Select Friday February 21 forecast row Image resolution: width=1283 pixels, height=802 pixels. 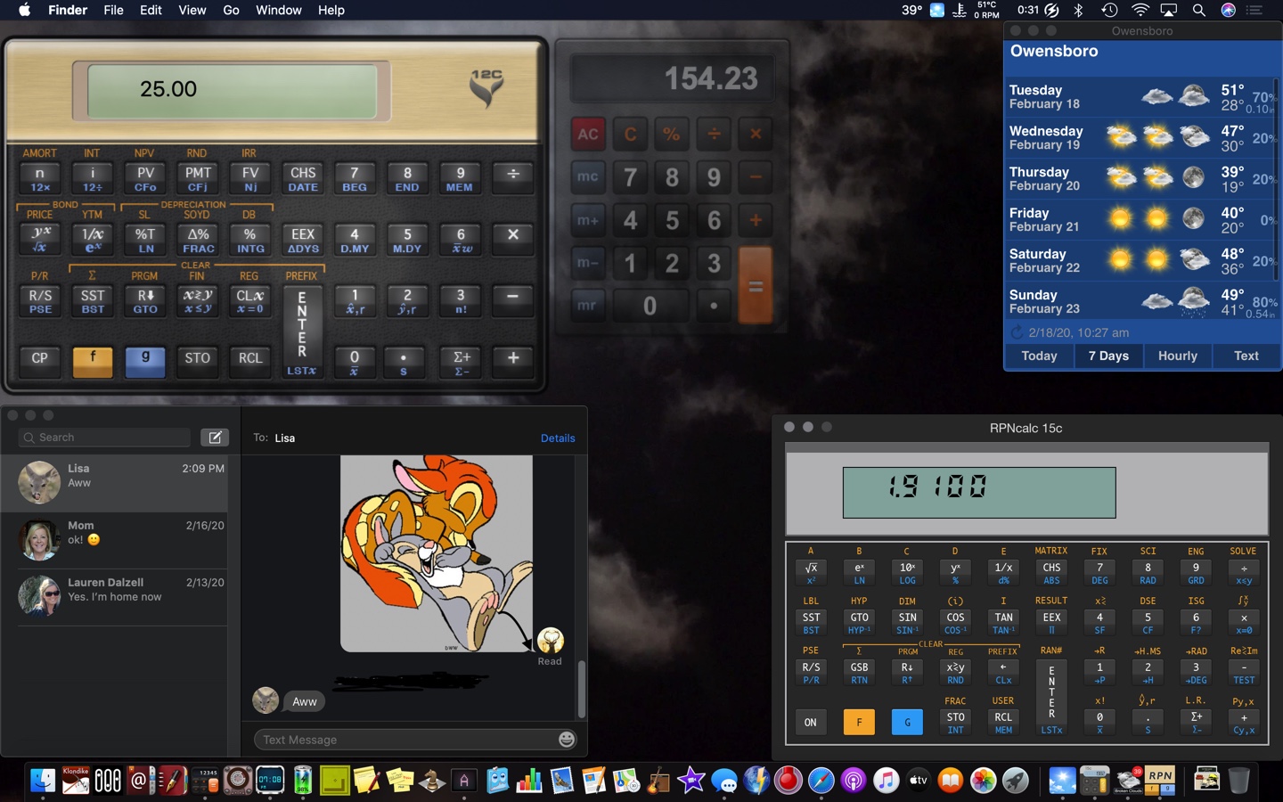pyautogui.click(x=1142, y=219)
